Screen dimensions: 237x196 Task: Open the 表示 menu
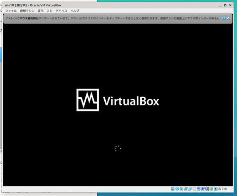(x=40, y=11)
